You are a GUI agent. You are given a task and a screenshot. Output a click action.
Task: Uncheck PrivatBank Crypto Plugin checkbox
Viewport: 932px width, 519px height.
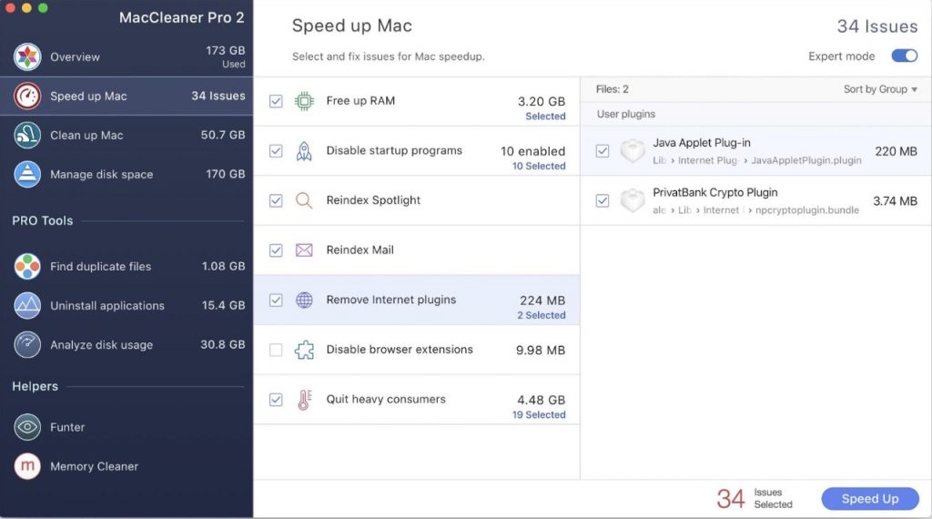pyautogui.click(x=603, y=201)
